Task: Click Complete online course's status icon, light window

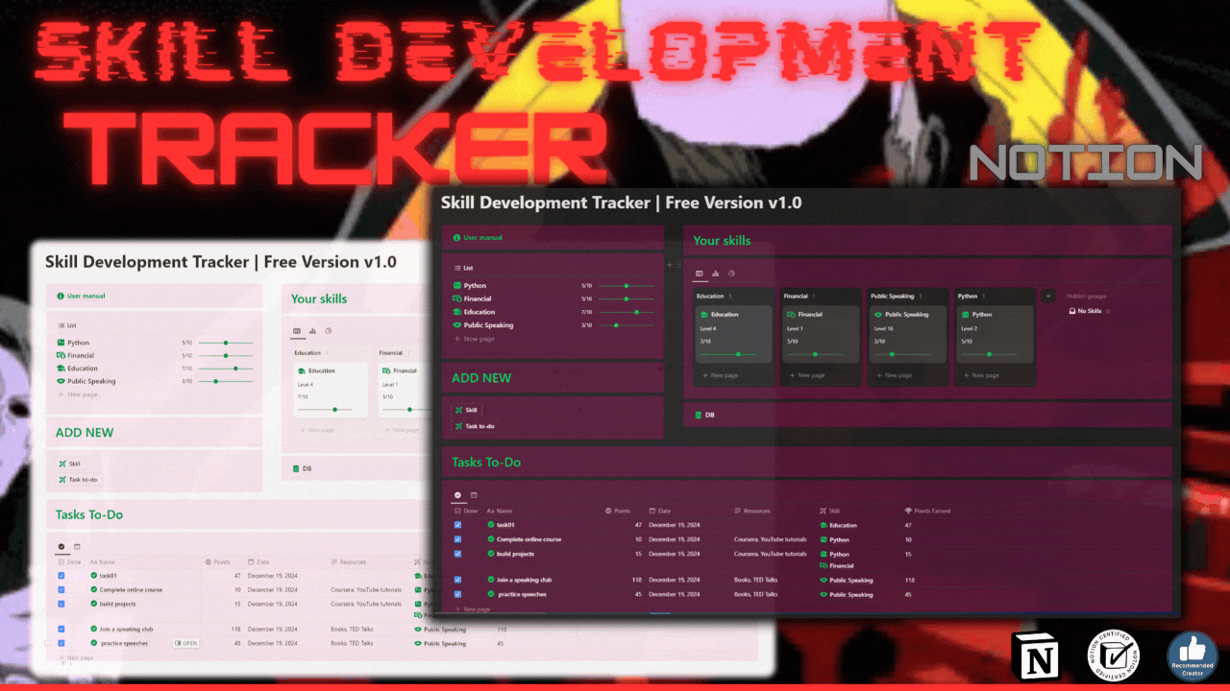Action: pyautogui.click(x=94, y=590)
